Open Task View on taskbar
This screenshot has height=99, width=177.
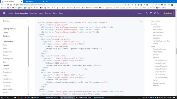(12, 98)
